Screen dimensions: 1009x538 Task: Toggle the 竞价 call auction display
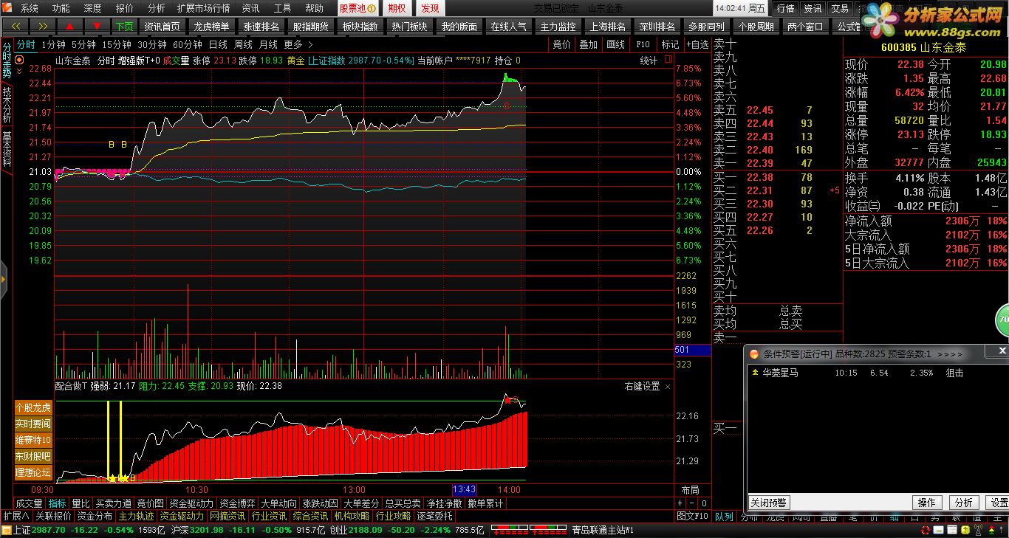tap(561, 44)
